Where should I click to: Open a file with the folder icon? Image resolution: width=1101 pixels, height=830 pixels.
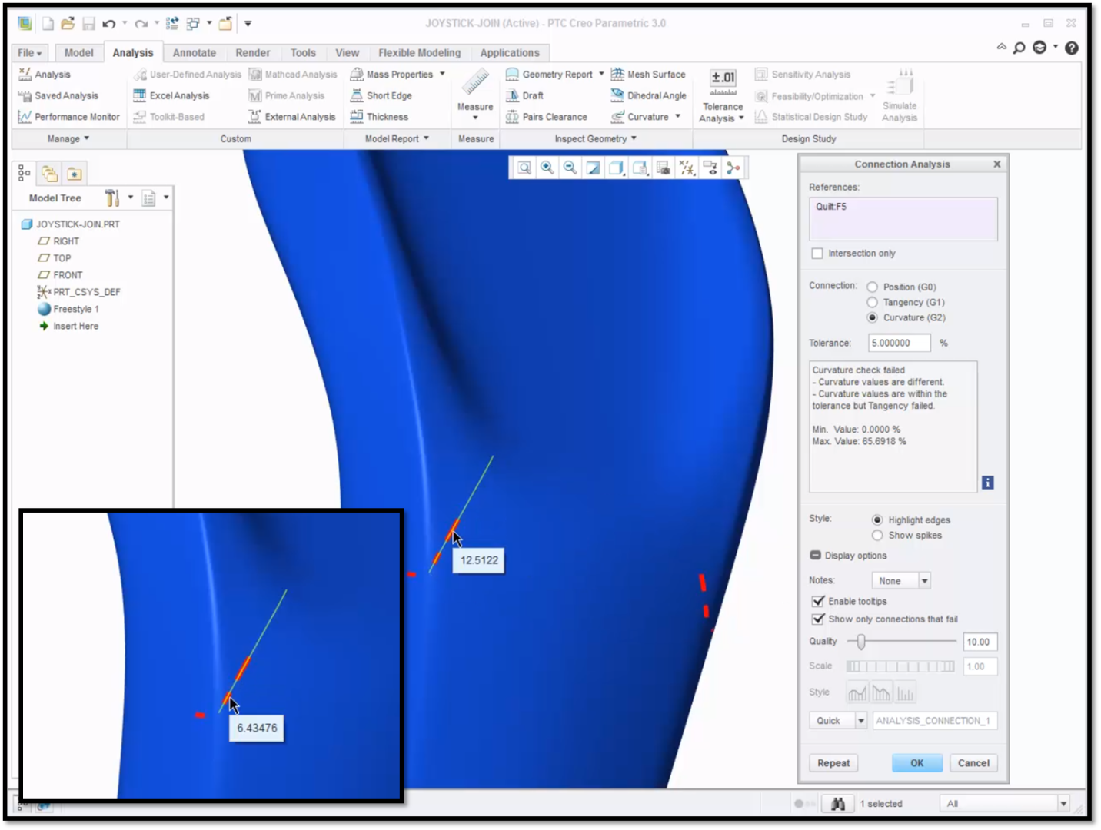tap(68, 24)
